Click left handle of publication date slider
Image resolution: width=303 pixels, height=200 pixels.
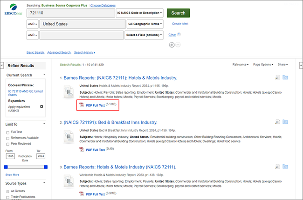pos(6,167)
